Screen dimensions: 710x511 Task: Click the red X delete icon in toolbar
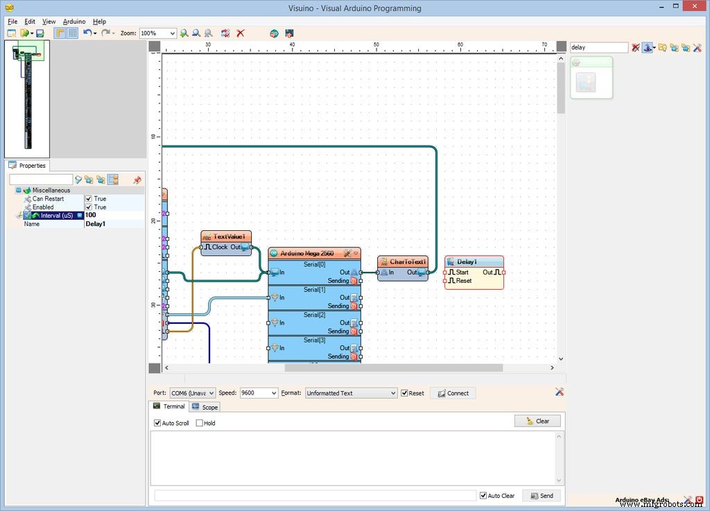(x=241, y=33)
